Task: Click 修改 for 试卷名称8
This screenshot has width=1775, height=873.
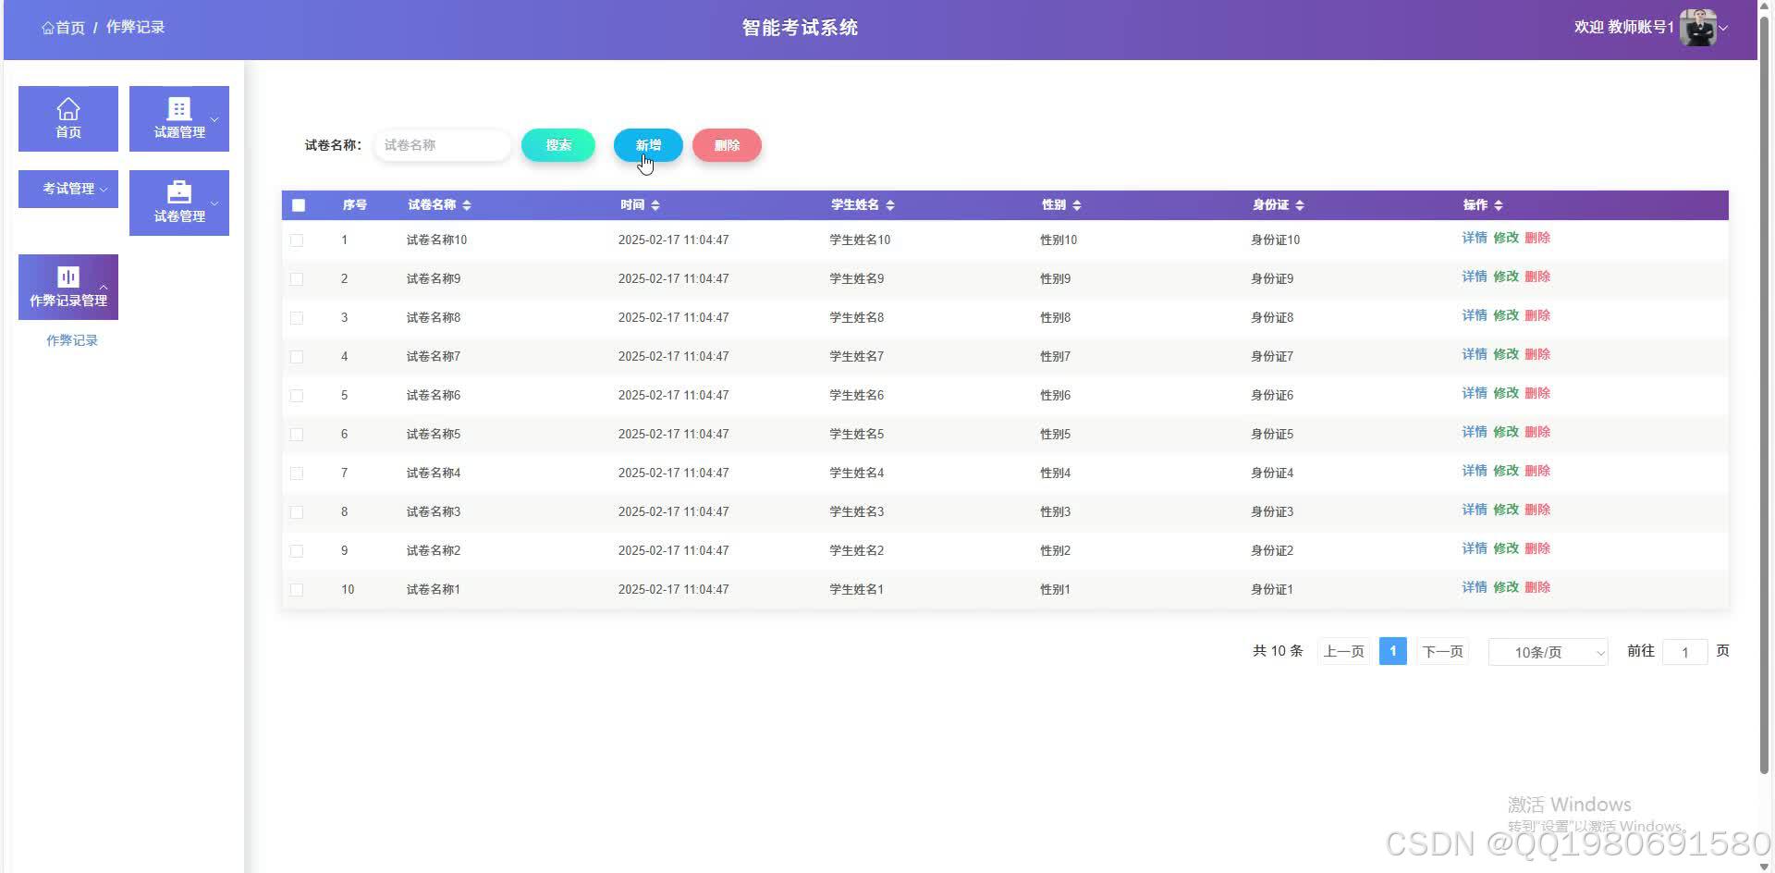Action: tap(1506, 315)
